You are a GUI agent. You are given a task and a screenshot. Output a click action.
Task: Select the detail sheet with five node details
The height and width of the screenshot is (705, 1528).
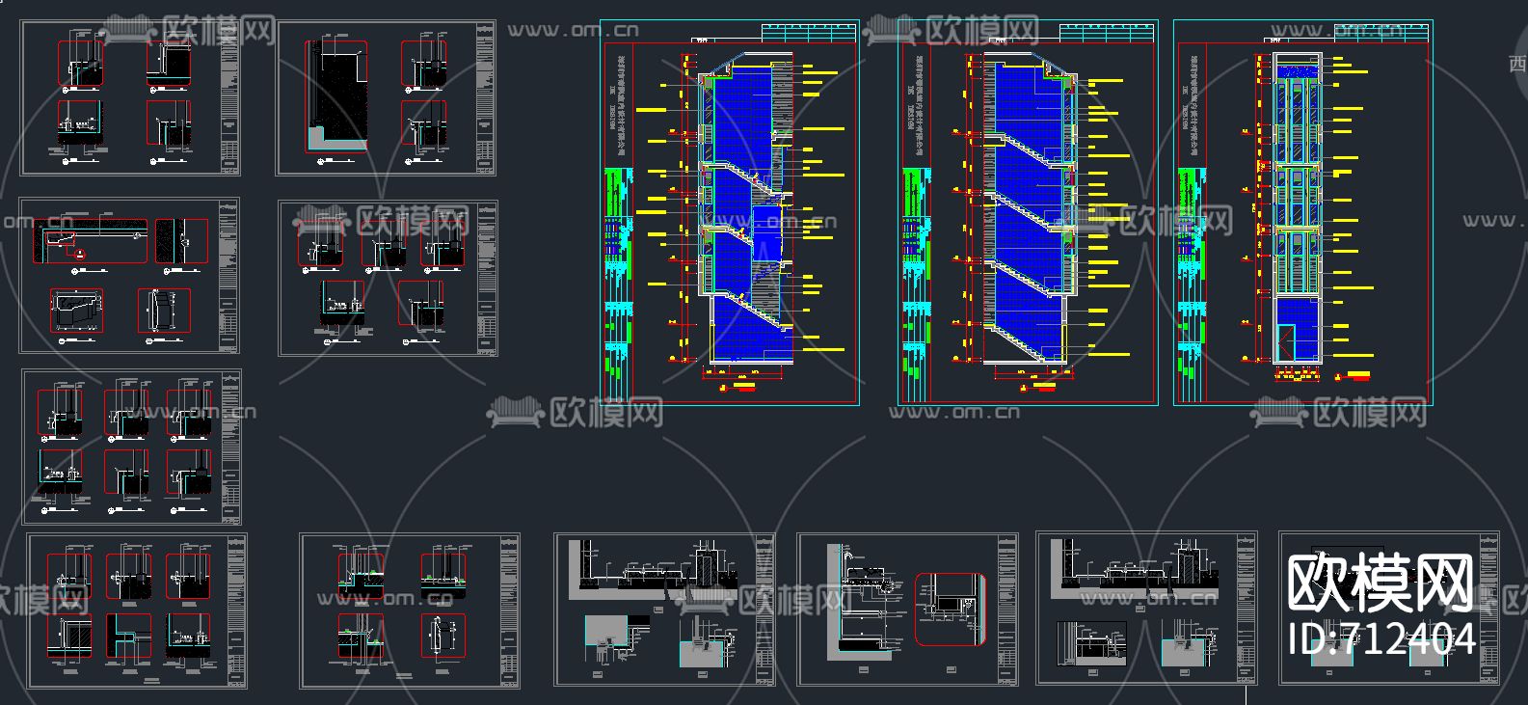(x=389, y=278)
